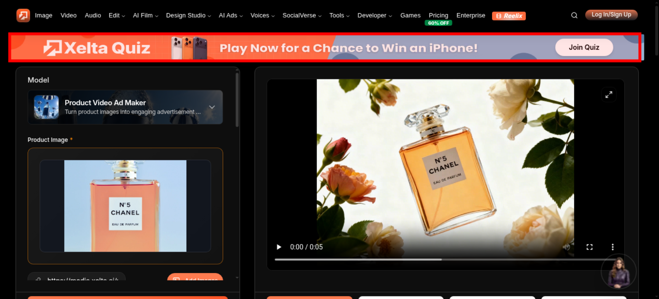Go to the Video menu item
This screenshot has width=659, height=299.
[x=69, y=15]
